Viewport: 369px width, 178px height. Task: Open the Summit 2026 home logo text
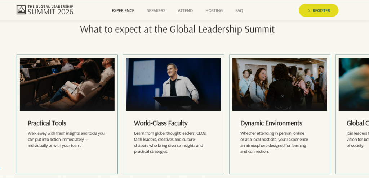click(x=50, y=10)
